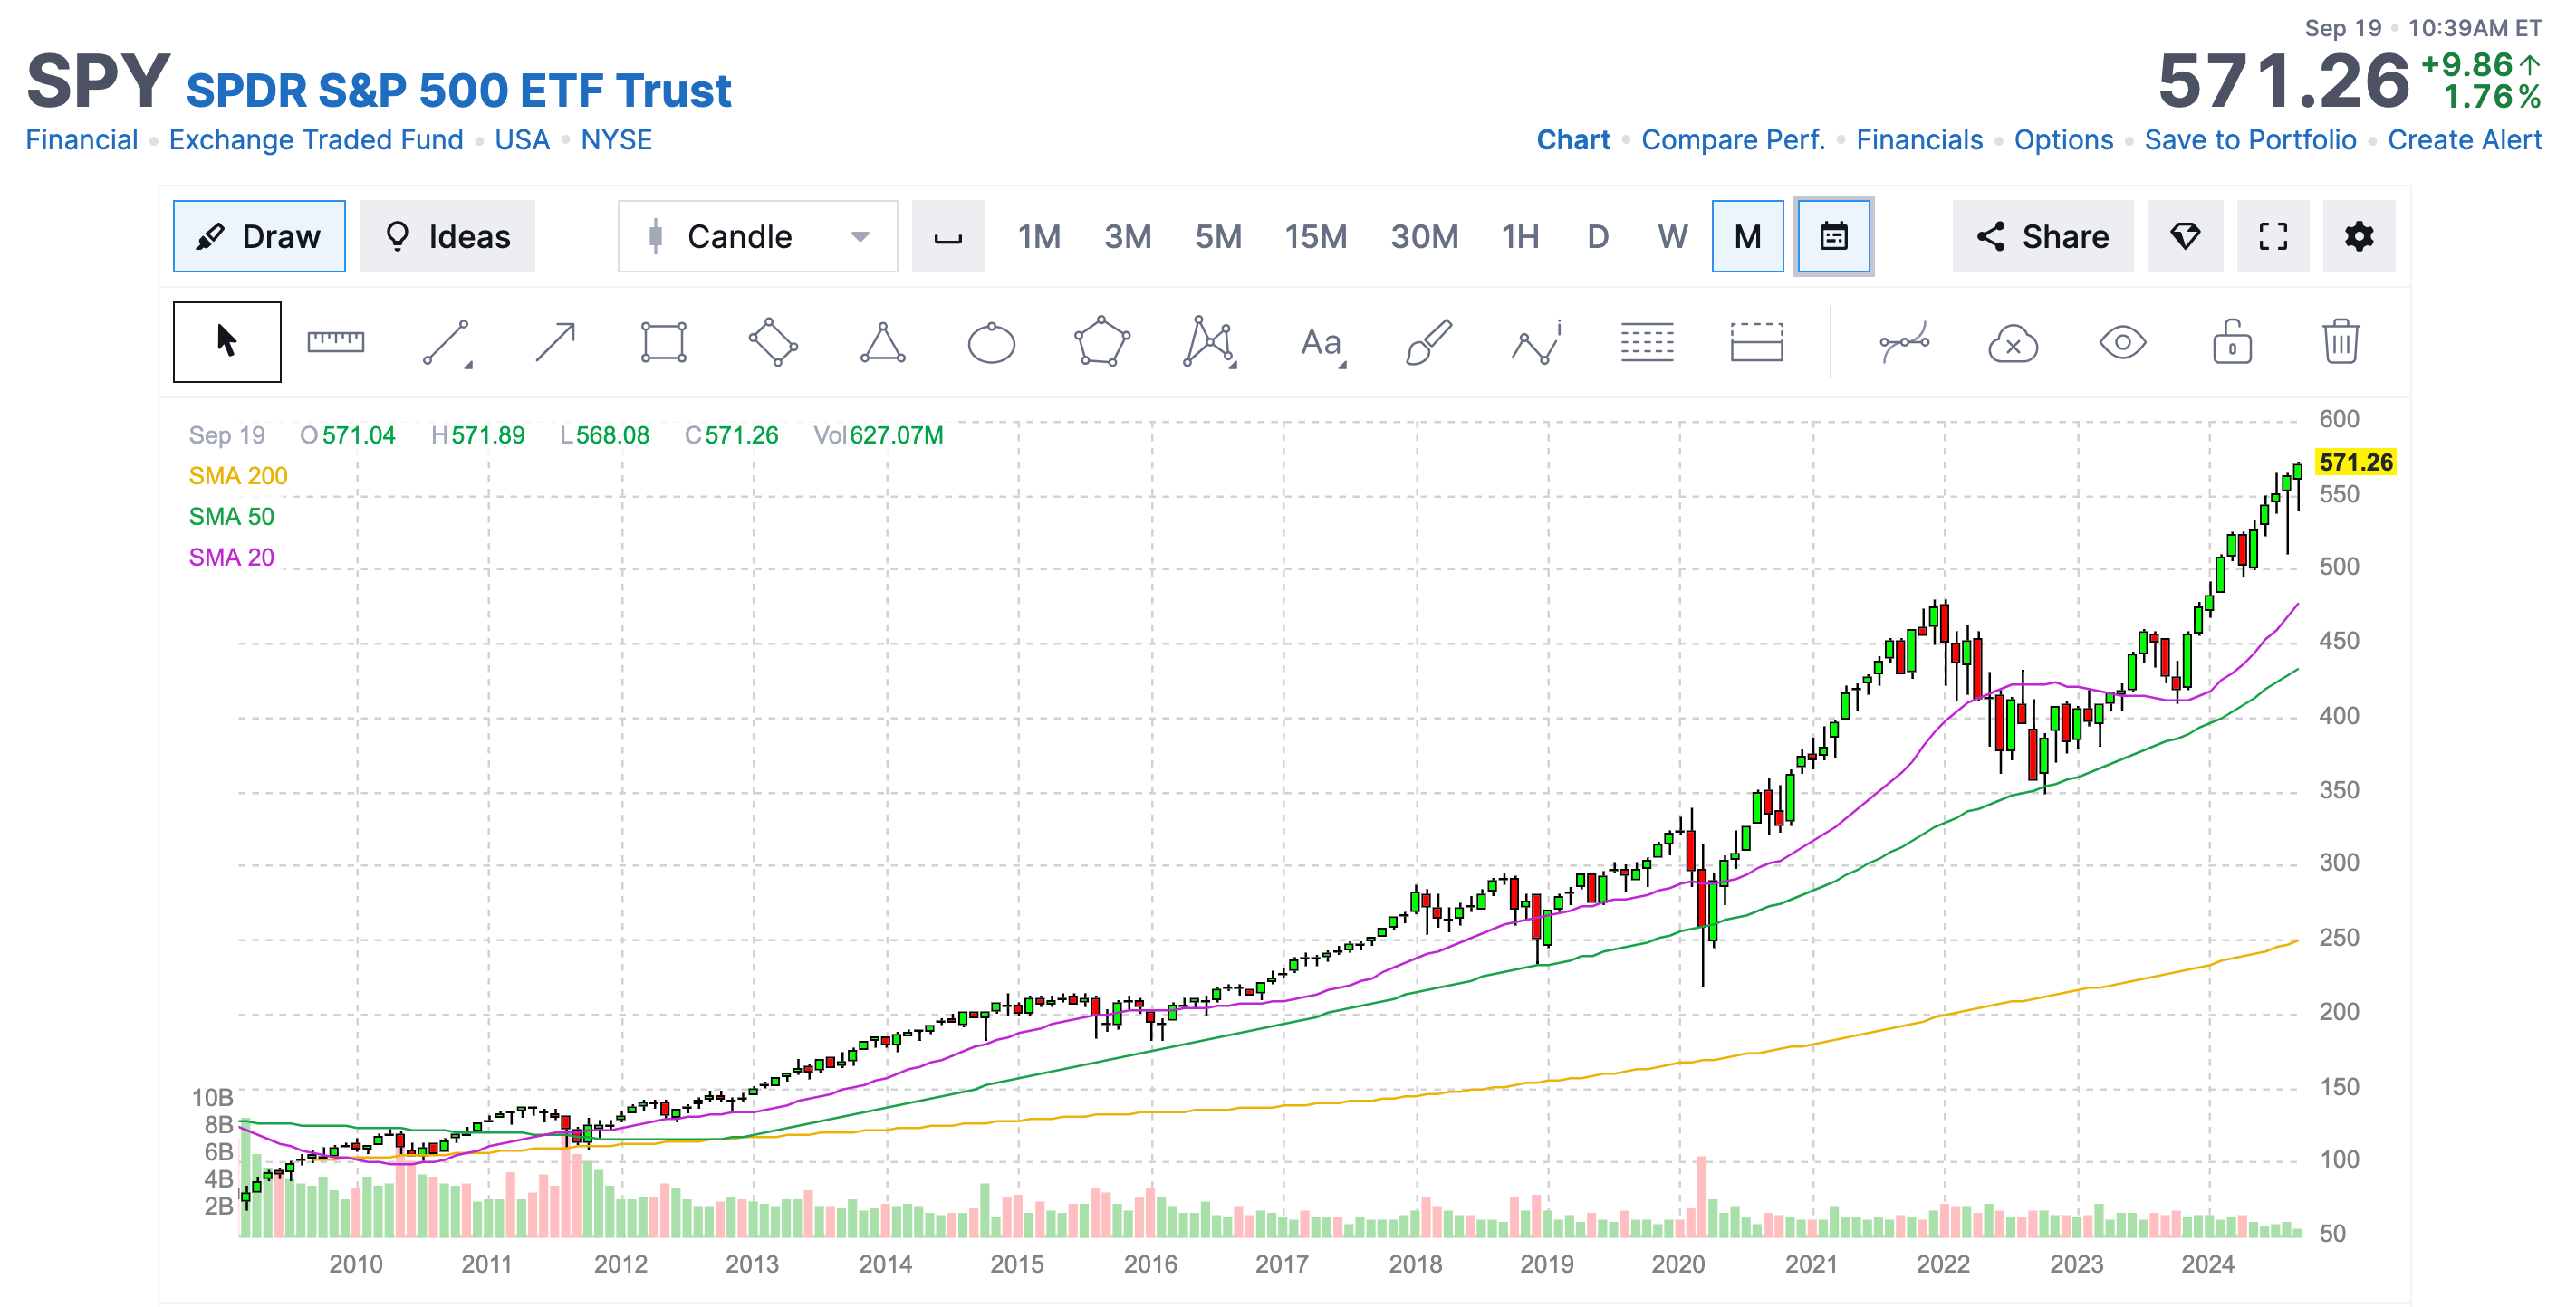The height and width of the screenshot is (1307, 2576).
Task: Click the SMA 200 indicator label
Action: [238, 475]
